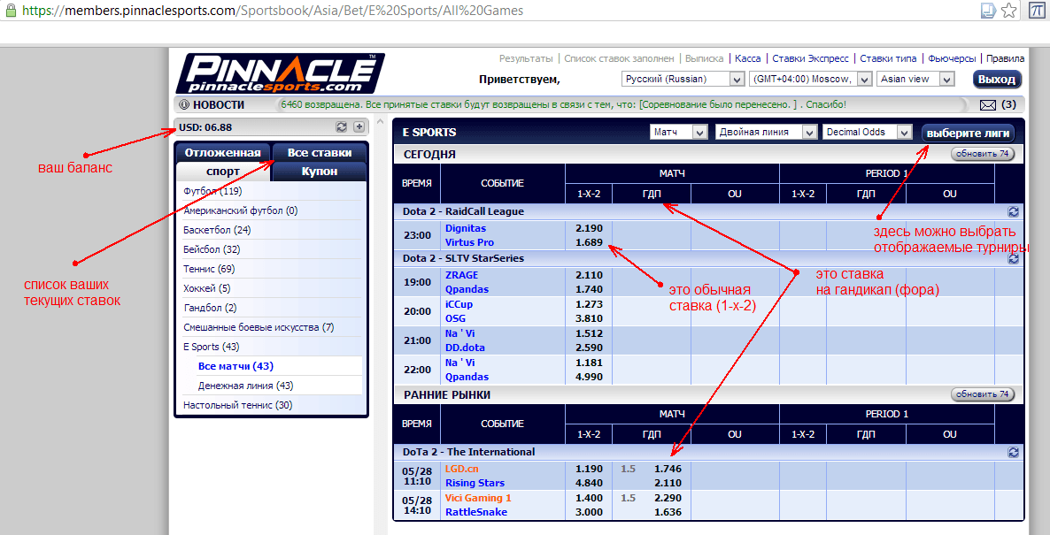1050x535 pixels.
Task: Click RattleSnake moneyline odds 3.000
Action: pos(589,512)
